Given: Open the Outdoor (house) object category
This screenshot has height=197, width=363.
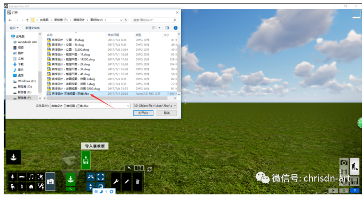Looking at the screenshot, I should [31, 186].
